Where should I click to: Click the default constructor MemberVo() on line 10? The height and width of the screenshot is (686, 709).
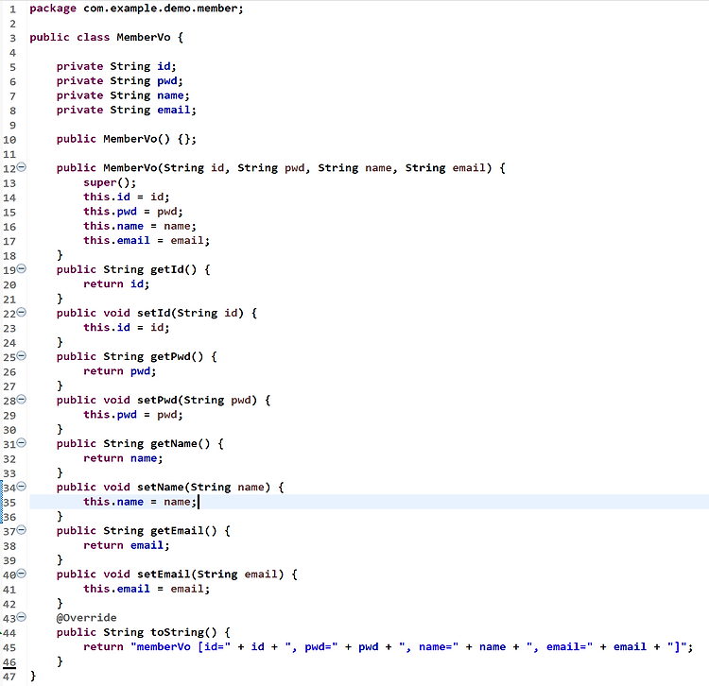pos(136,139)
